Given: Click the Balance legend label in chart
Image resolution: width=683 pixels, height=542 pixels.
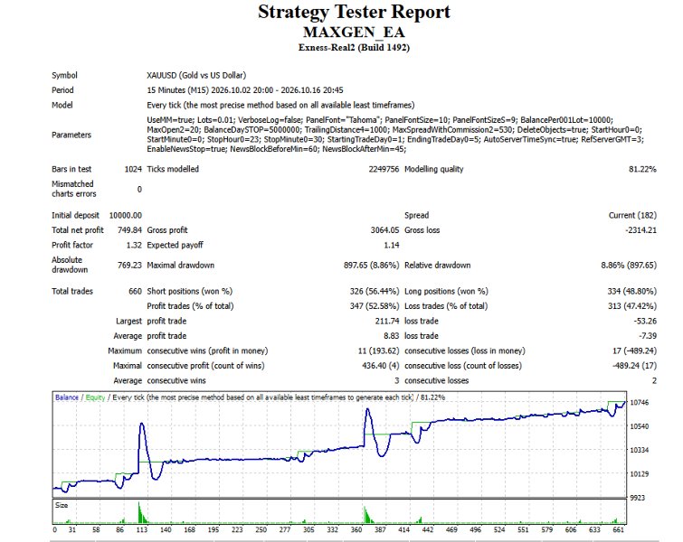Looking at the screenshot, I should pos(67,397).
